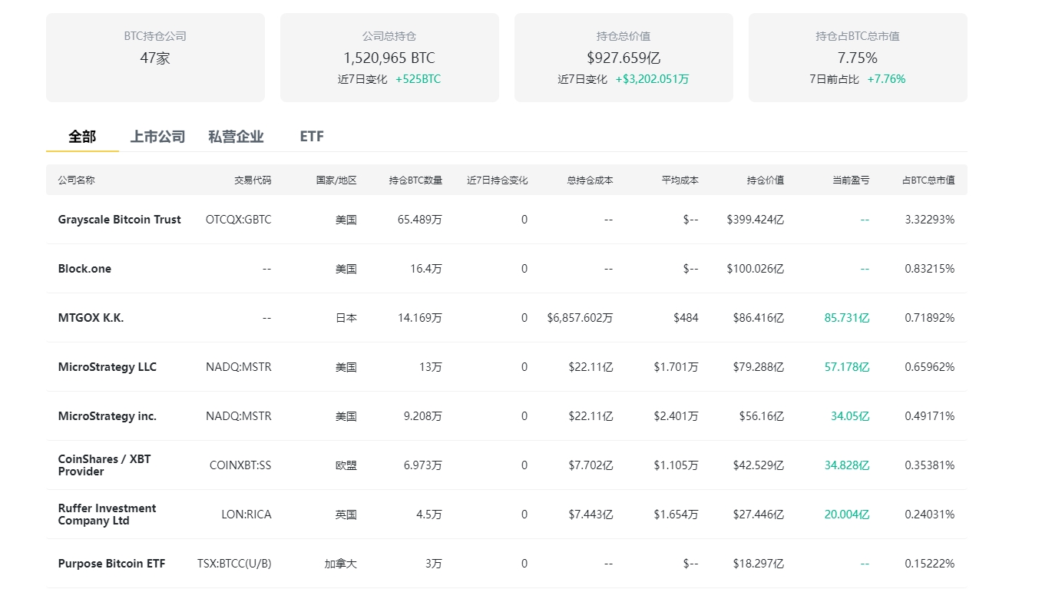The width and height of the screenshot is (1042, 589).
Task: Click the 34.05亿 profit cell
Action: pos(850,416)
